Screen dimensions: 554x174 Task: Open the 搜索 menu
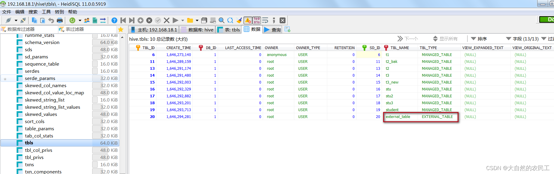[x=33, y=12]
